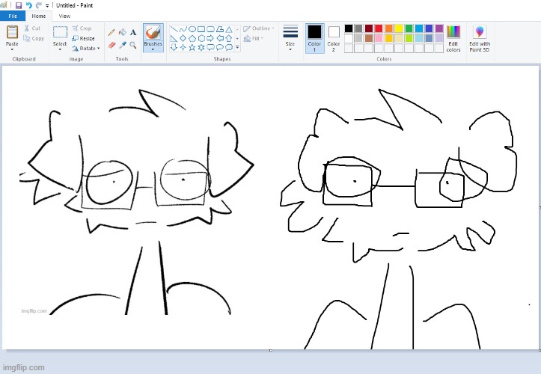Viewport: 541px width, 374px height.
Task: Open the Edit colors dialog
Action: [x=453, y=38]
